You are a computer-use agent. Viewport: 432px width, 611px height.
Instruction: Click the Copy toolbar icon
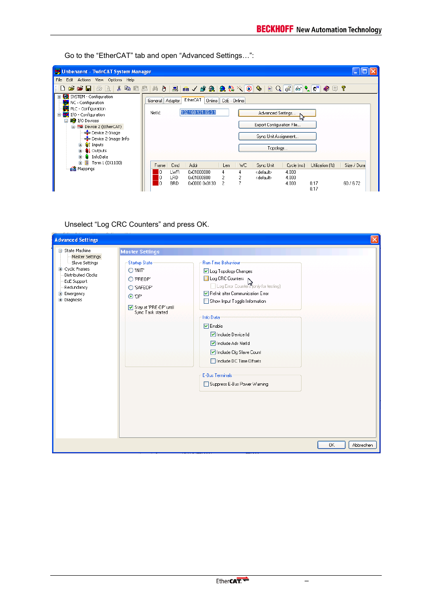(x=127, y=89)
